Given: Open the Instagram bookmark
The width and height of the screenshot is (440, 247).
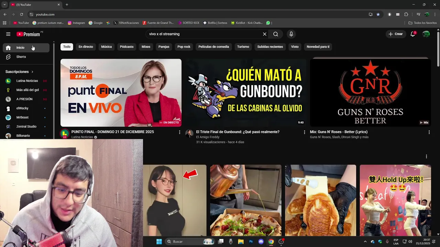Looking at the screenshot, I should (x=76, y=23).
